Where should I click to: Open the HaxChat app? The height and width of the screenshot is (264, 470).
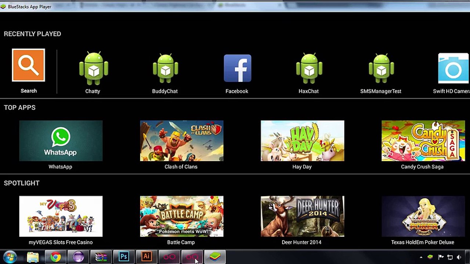(309, 69)
